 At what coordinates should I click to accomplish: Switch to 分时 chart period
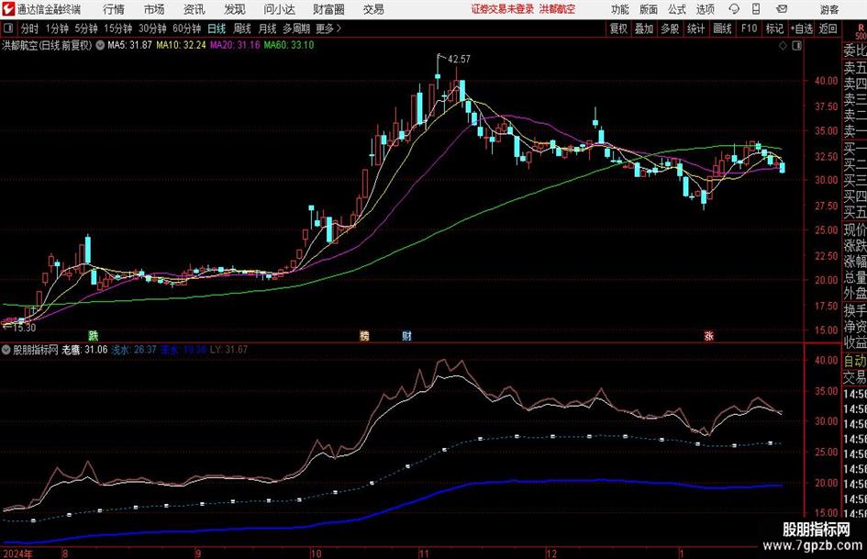(x=30, y=28)
